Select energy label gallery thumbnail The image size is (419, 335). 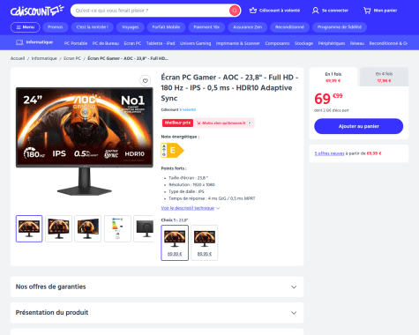pos(117,228)
